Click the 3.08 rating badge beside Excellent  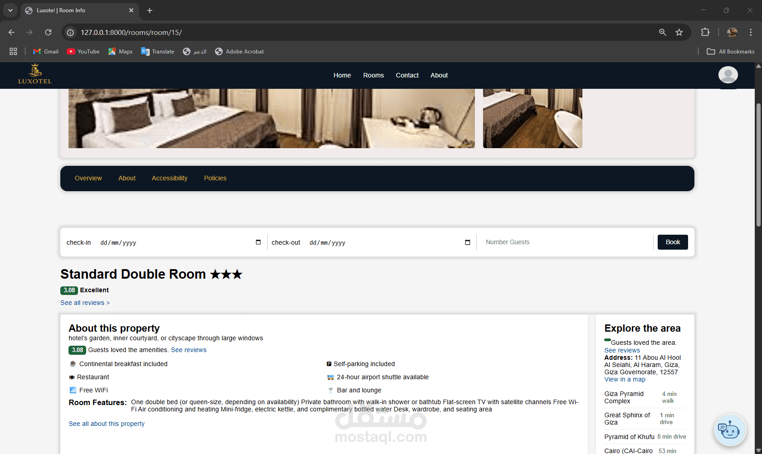click(69, 290)
